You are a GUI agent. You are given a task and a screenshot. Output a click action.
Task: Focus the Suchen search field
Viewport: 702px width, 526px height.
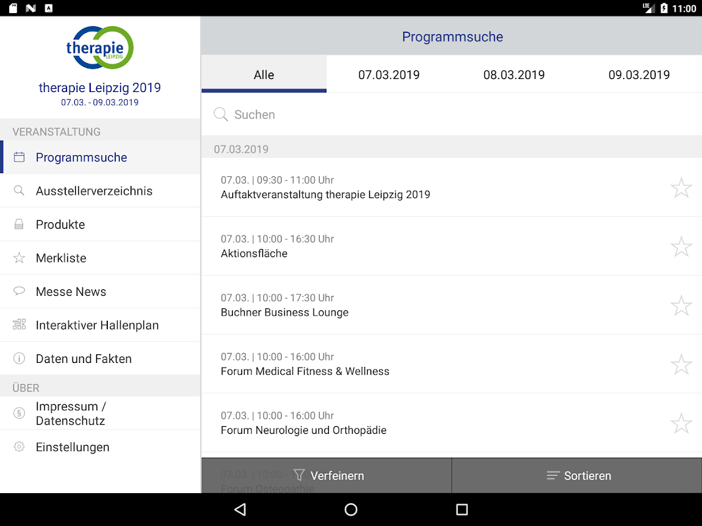[x=452, y=114]
